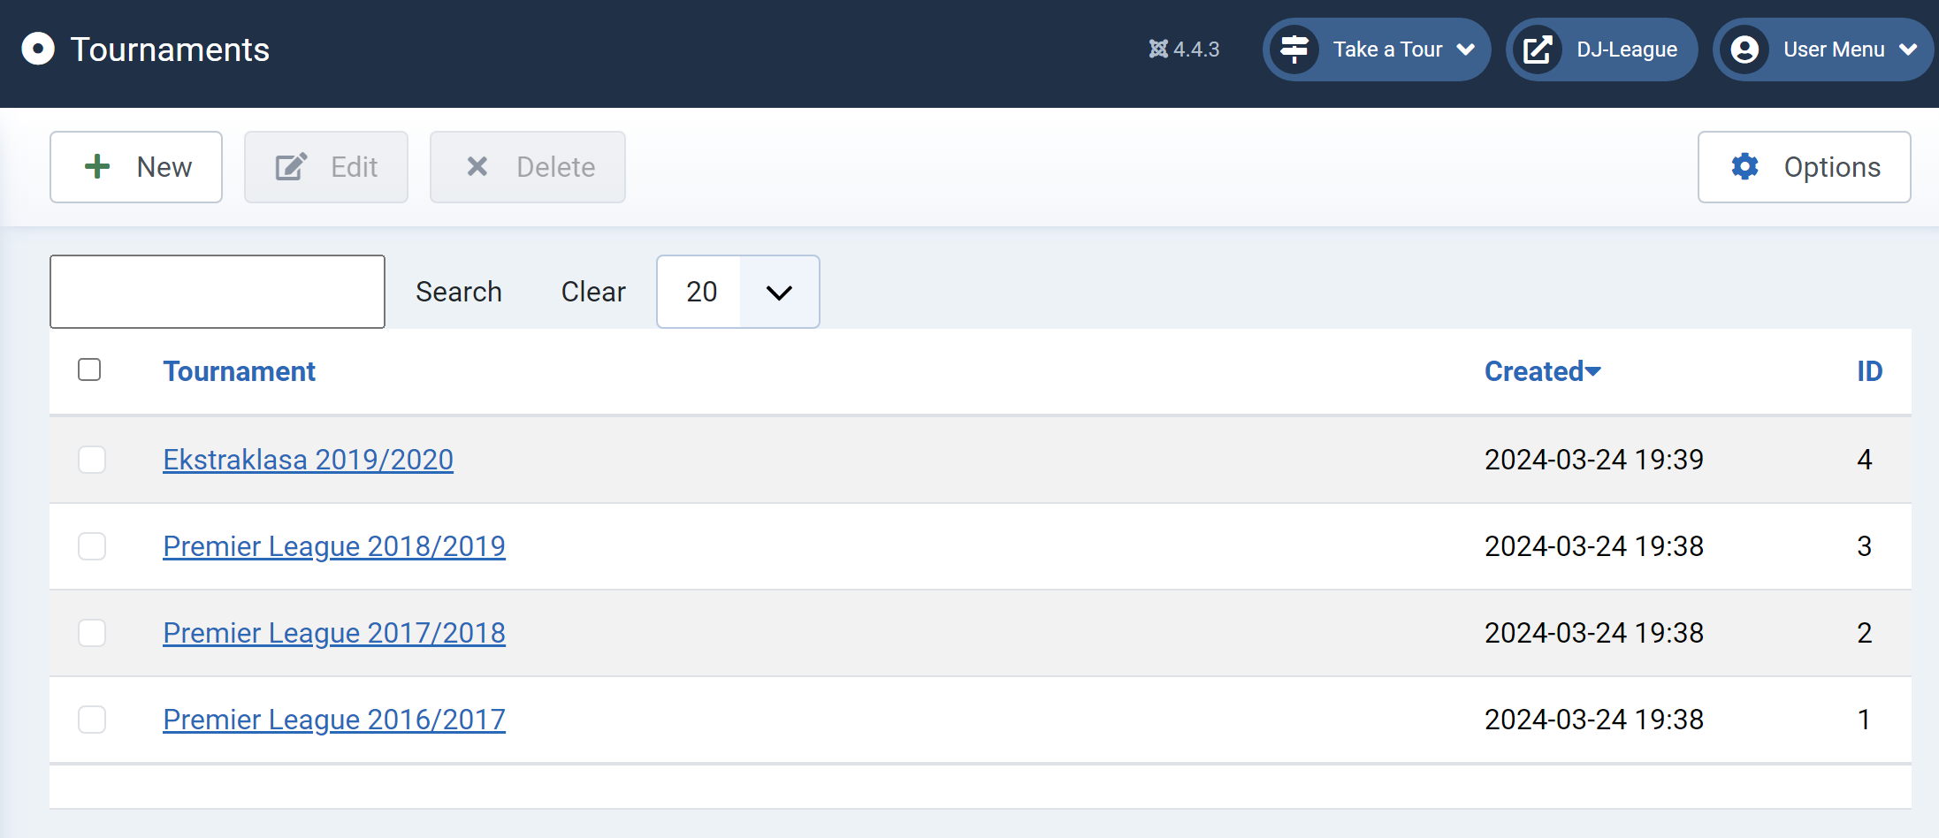
Task: Click the ID value 4 cell
Action: 1864,460
